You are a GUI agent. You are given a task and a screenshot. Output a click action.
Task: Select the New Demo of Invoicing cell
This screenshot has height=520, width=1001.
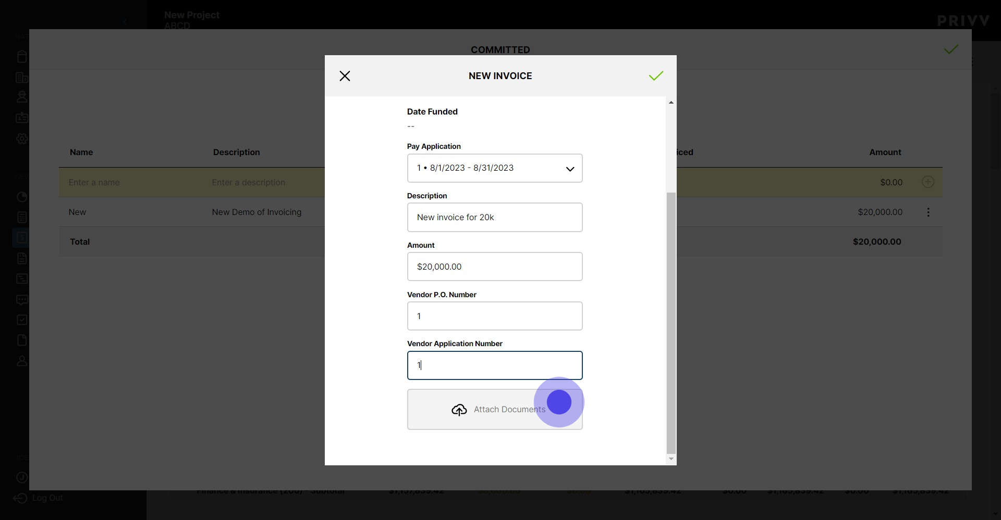click(257, 212)
